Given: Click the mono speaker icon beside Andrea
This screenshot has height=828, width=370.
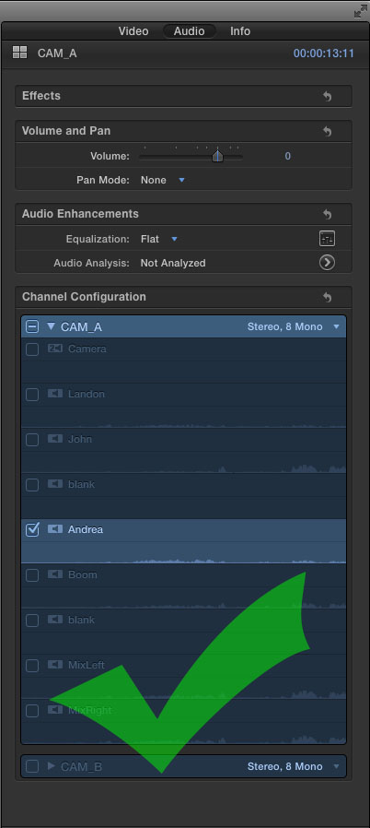Looking at the screenshot, I should tap(55, 529).
